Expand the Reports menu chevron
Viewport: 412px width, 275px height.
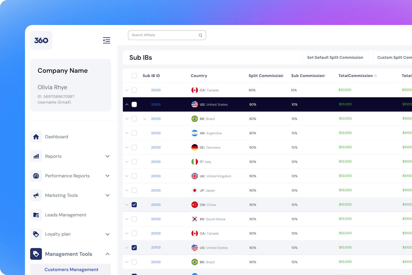pos(108,156)
